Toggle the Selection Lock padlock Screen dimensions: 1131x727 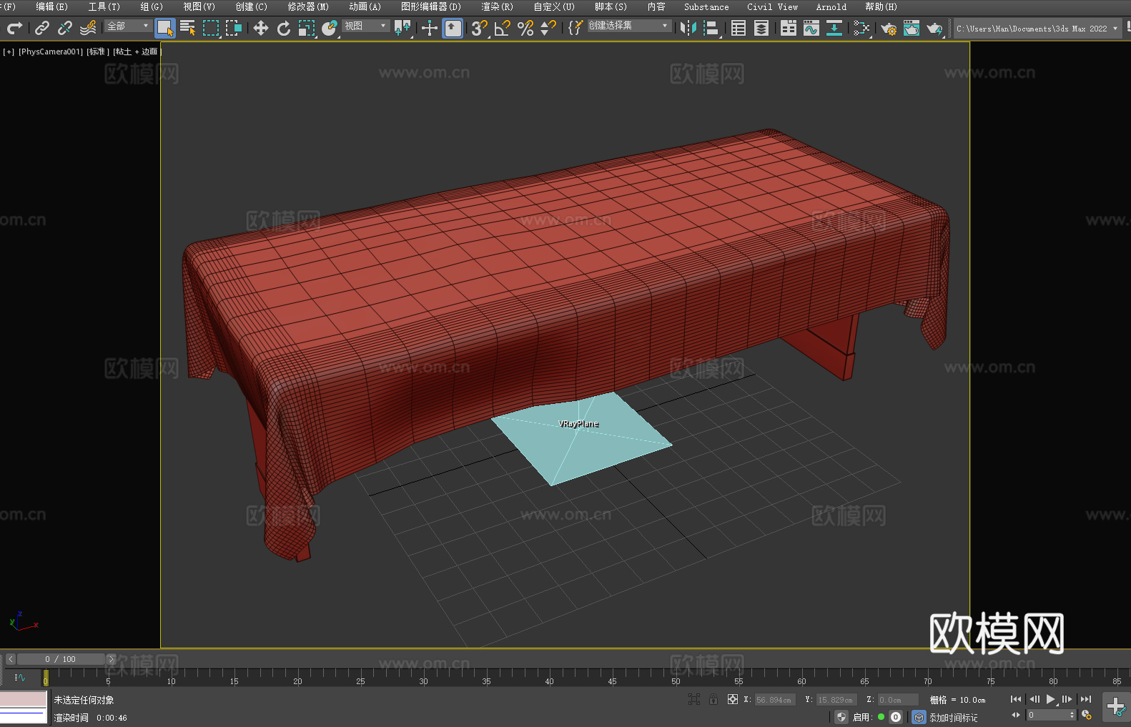coord(713,699)
